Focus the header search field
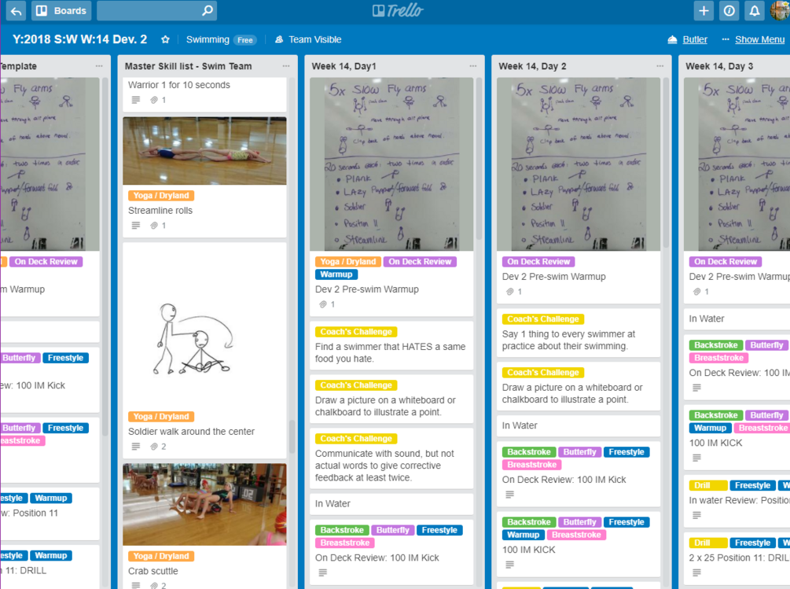This screenshot has height=589, width=790. tap(156, 10)
